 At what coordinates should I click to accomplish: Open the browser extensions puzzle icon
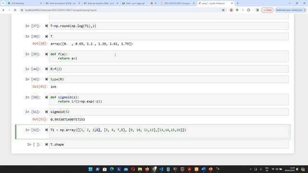pyautogui.click(x=249, y=10)
